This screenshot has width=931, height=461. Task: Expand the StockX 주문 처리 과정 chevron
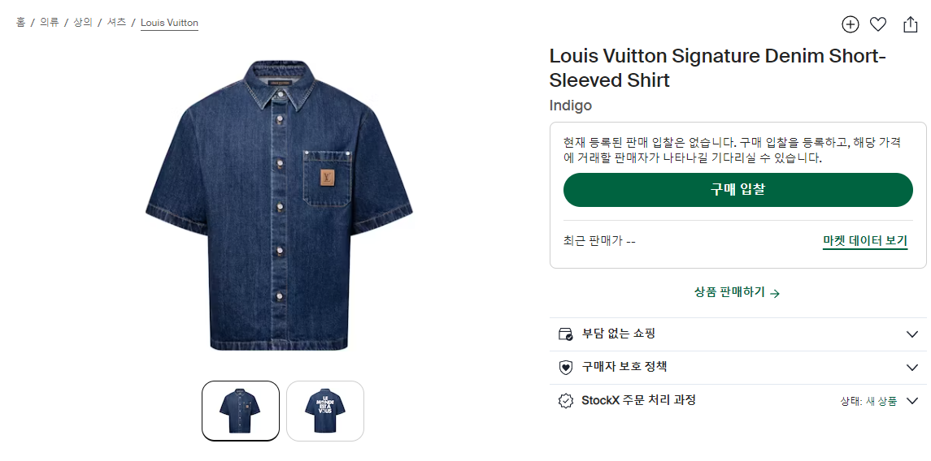pos(912,401)
